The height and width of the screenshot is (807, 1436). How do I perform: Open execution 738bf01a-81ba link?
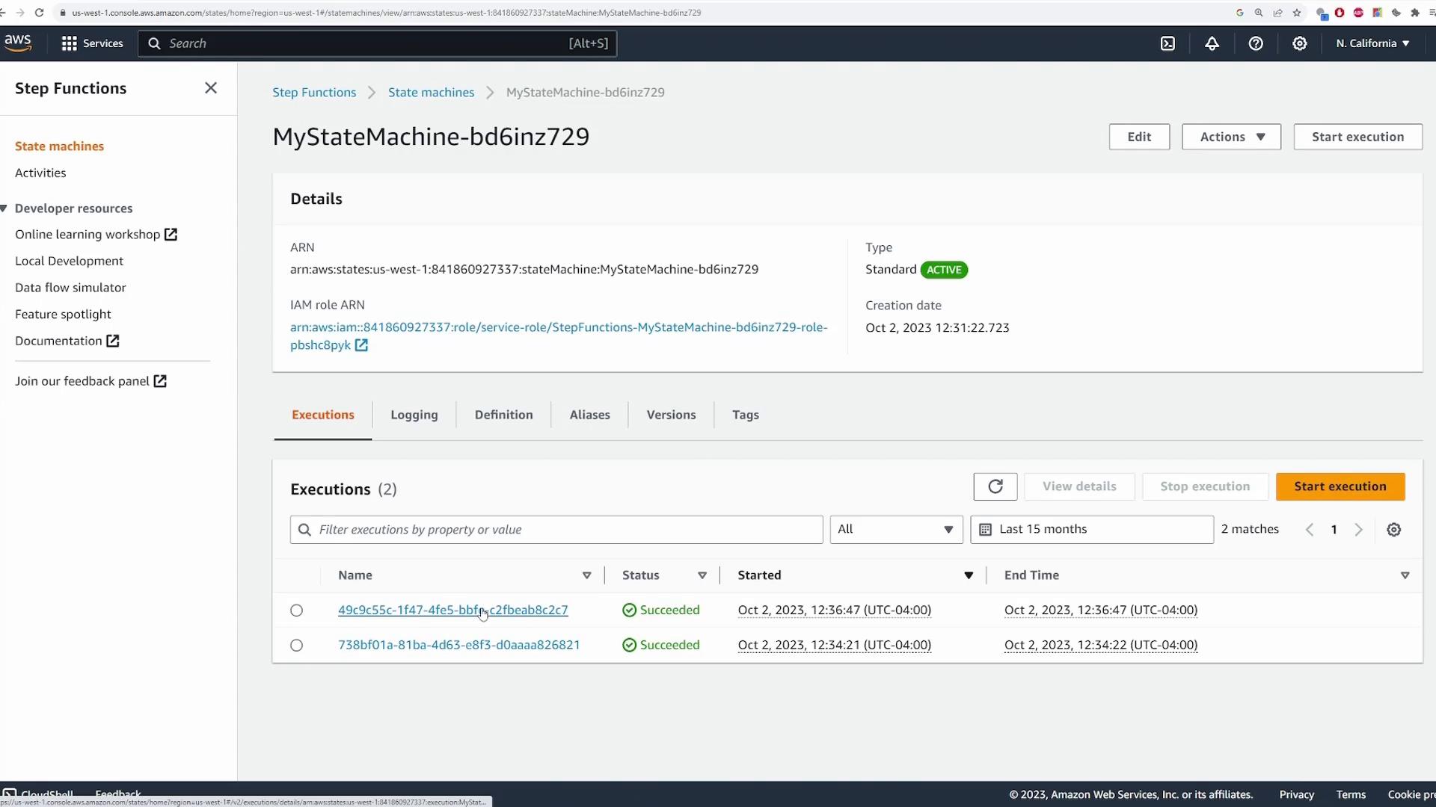coord(458,645)
